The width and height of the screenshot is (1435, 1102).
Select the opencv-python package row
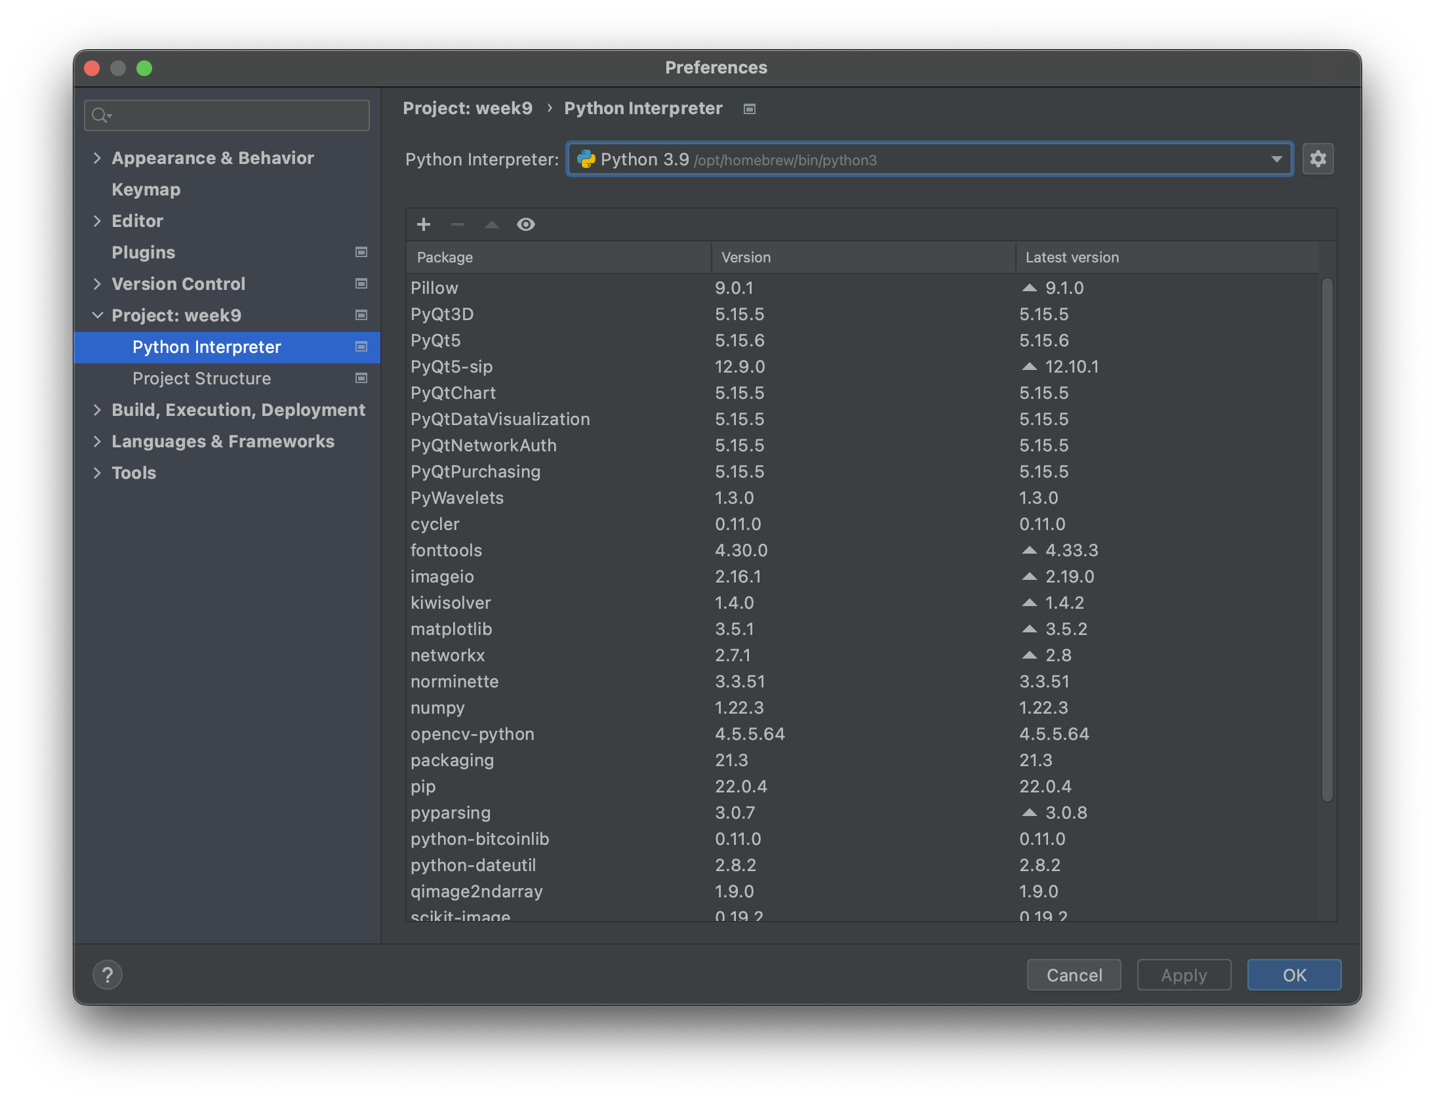coord(862,733)
